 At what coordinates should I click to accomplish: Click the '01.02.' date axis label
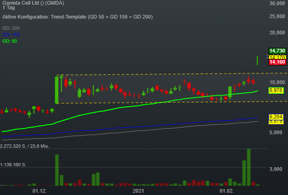(227, 191)
